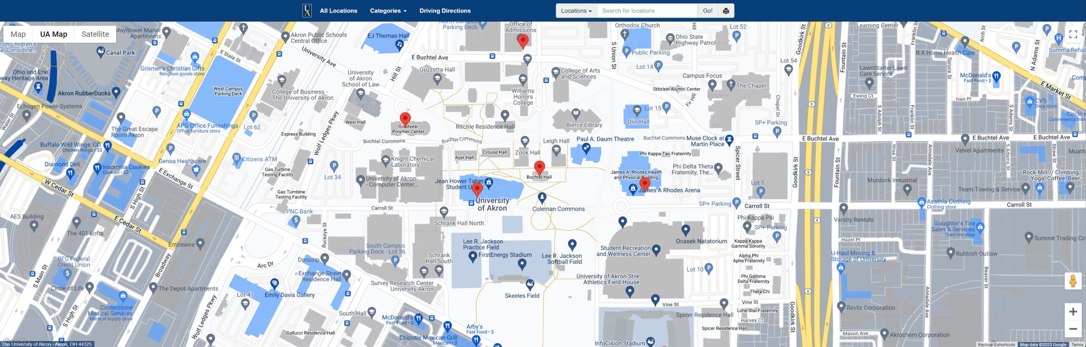Click the Knight Chemical Laboratory pin
This screenshot has width=1086, height=347.
click(x=385, y=161)
